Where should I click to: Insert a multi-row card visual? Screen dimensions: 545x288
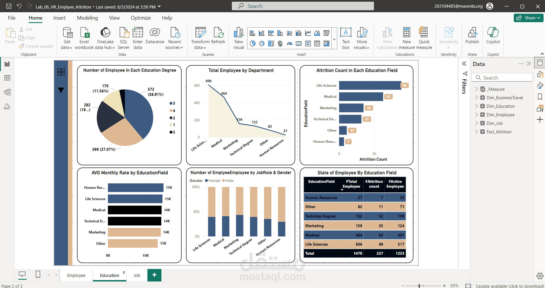(x=308, y=43)
